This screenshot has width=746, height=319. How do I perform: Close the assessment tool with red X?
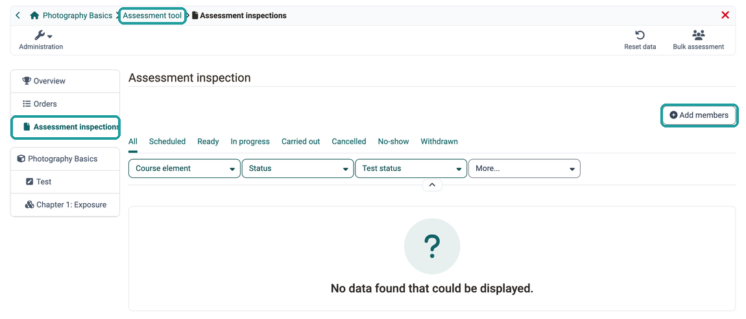[725, 15]
